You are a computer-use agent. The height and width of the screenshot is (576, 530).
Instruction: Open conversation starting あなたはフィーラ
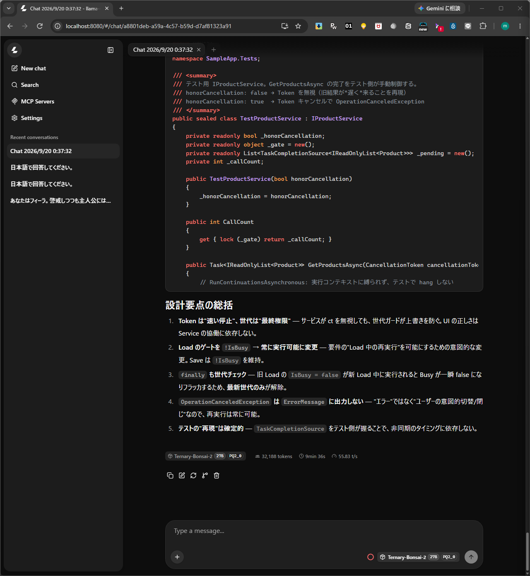(63, 201)
